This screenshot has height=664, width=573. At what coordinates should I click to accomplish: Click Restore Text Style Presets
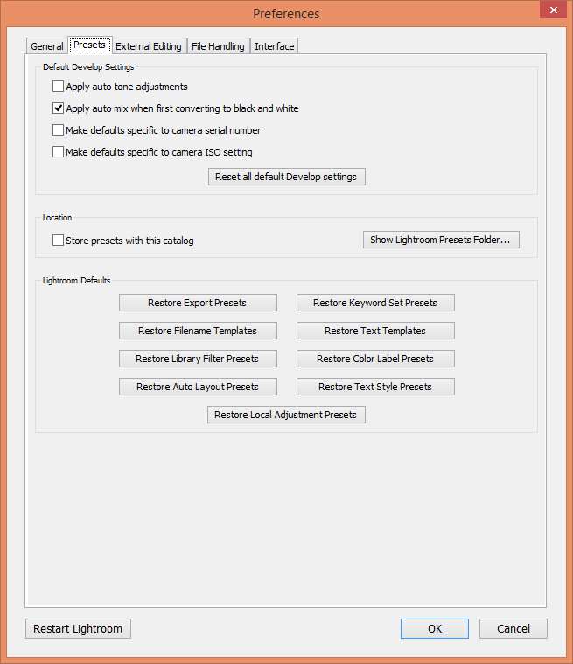coord(375,387)
